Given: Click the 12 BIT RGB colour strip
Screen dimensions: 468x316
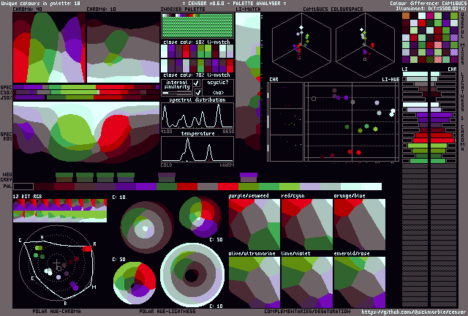Looking at the screenshot, I should click(x=60, y=211).
